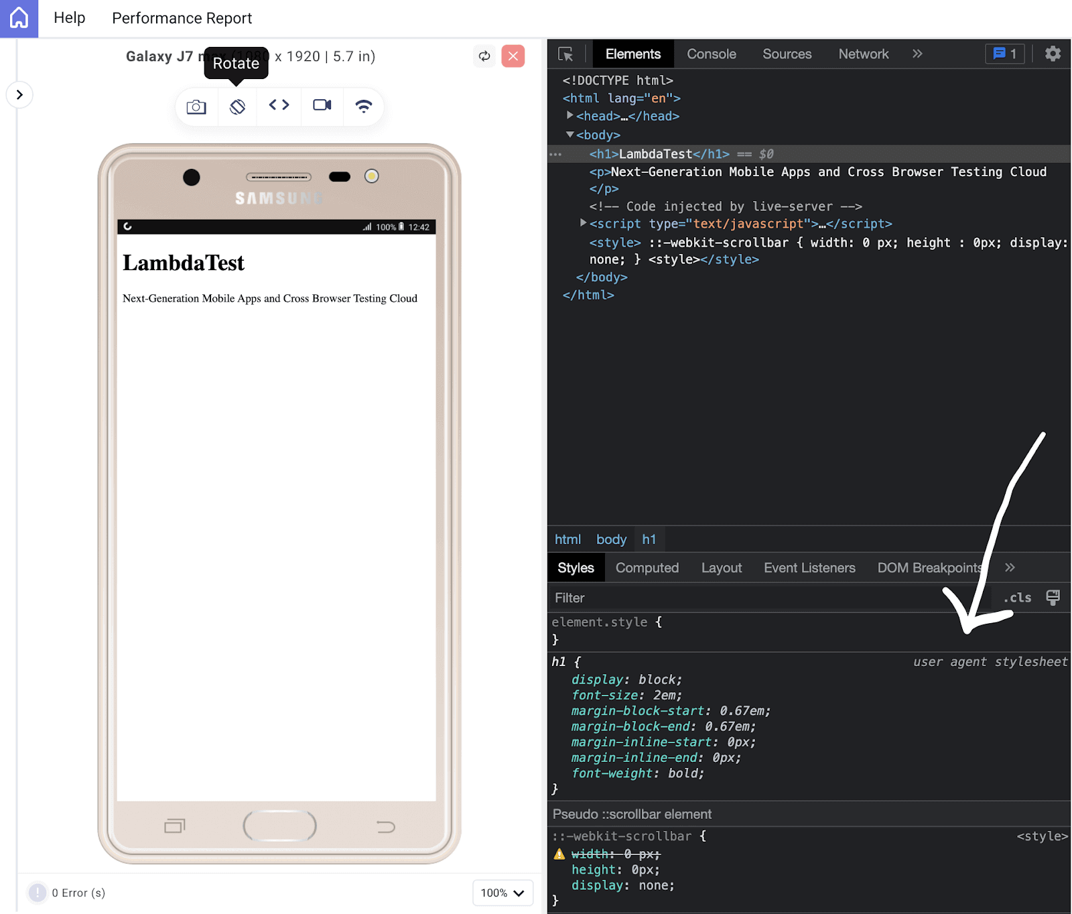This screenshot has height=914, width=1072.
Task: Open the 100% zoom dropdown
Action: tap(503, 893)
